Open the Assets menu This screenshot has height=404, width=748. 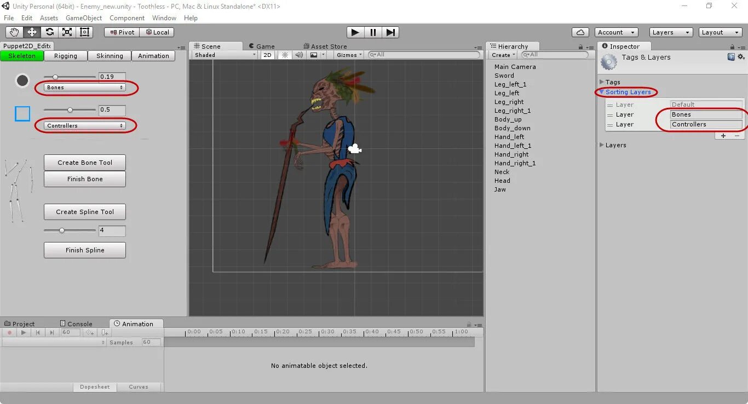click(49, 18)
